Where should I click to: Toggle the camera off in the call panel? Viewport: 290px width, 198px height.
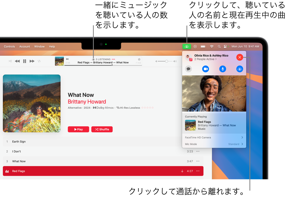[x=205, y=69]
